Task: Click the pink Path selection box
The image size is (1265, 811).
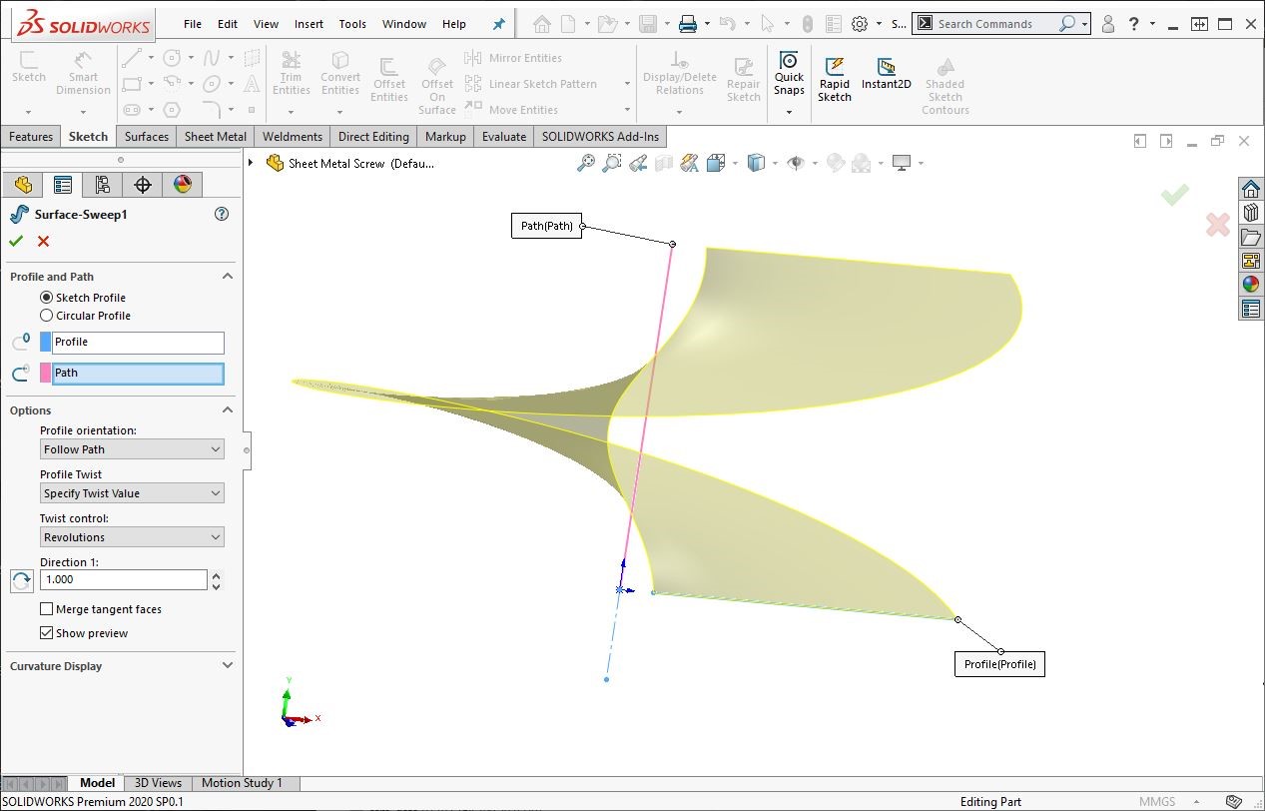Action: (137, 373)
